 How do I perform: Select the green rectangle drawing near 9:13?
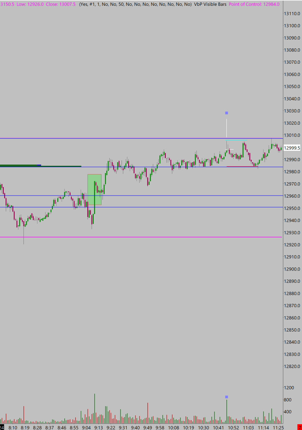94,189
